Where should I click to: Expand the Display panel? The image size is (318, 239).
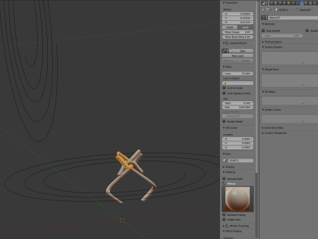pos(224,167)
